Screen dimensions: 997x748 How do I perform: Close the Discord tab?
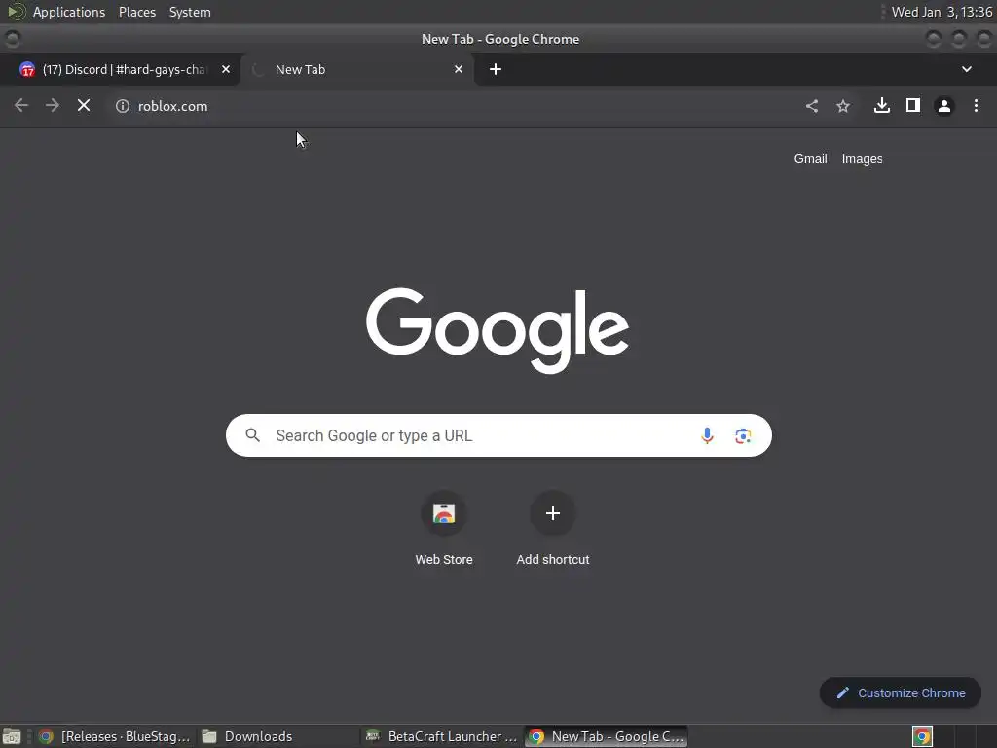[x=226, y=69]
